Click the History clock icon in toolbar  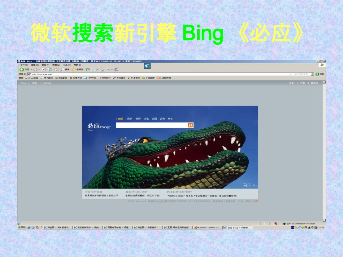(x=88, y=70)
